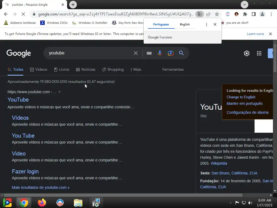277x208 pixels.
Task: Switch to the Vídeos results tab
Action: click(x=38, y=70)
